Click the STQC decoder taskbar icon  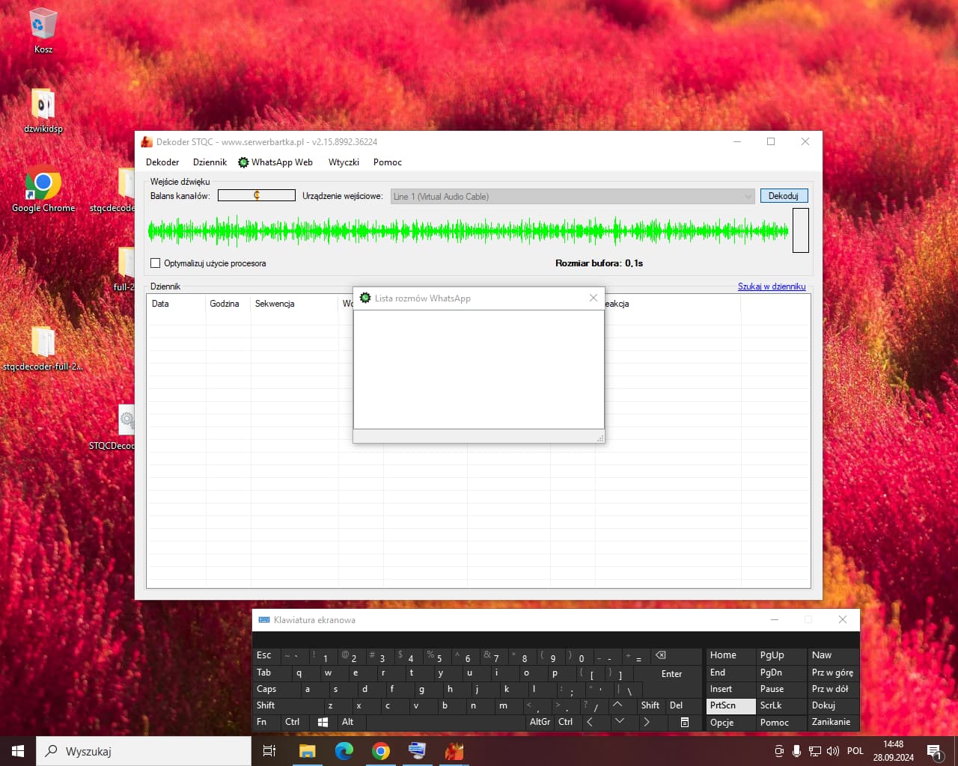454,751
